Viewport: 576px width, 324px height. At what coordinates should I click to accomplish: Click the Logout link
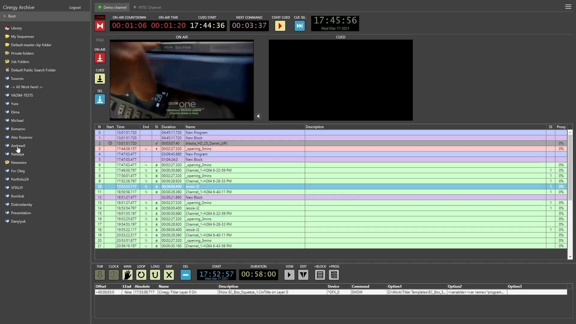[x=75, y=7]
